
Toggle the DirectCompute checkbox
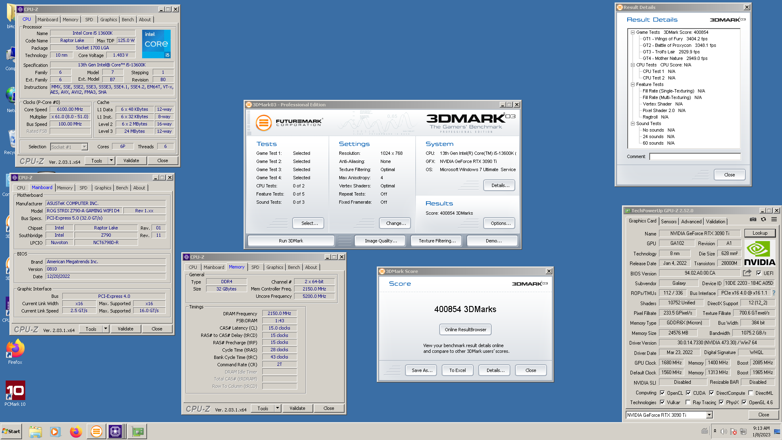click(712, 393)
